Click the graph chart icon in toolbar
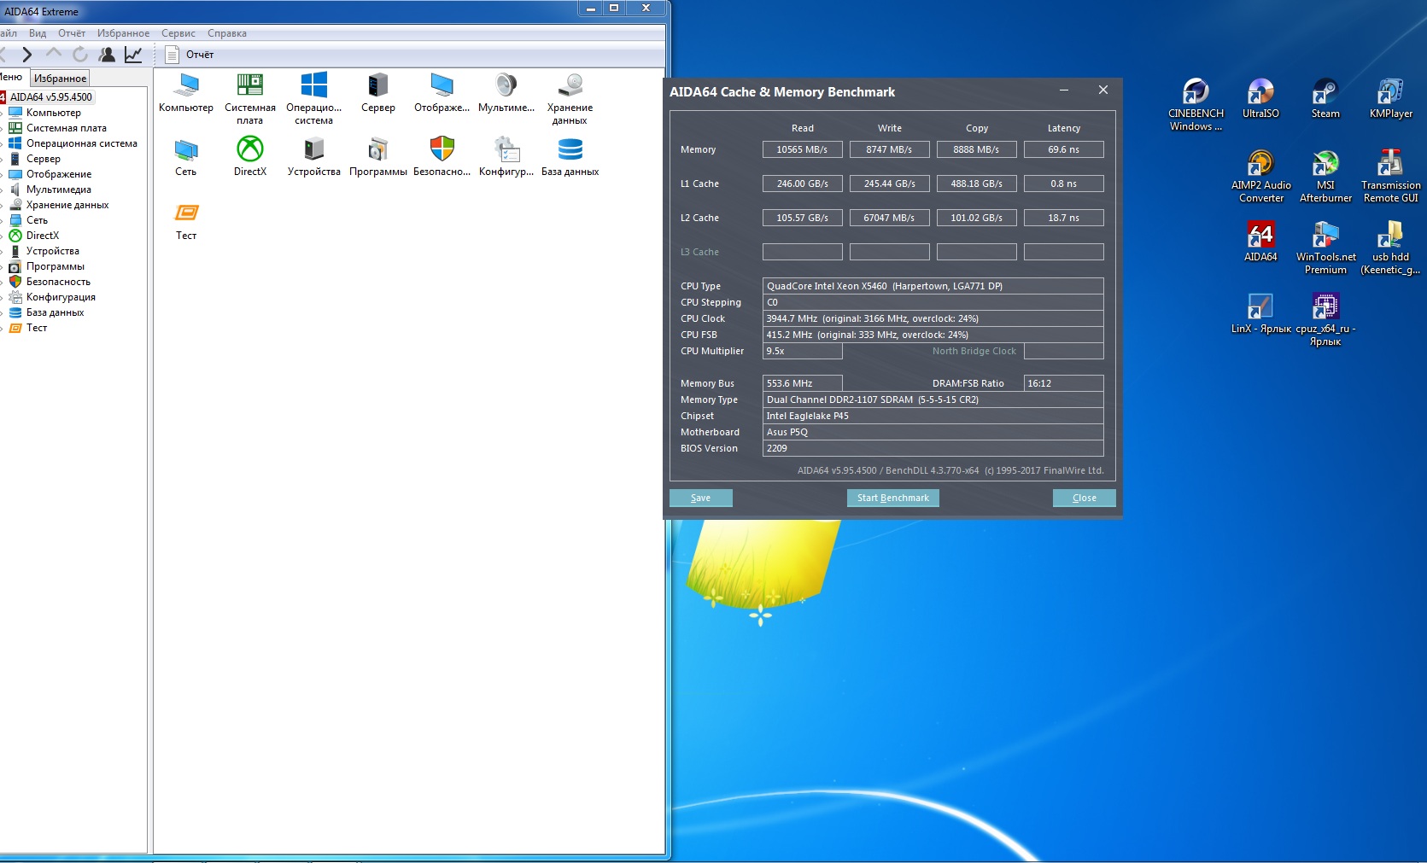The image size is (1427, 863). pos(133,55)
